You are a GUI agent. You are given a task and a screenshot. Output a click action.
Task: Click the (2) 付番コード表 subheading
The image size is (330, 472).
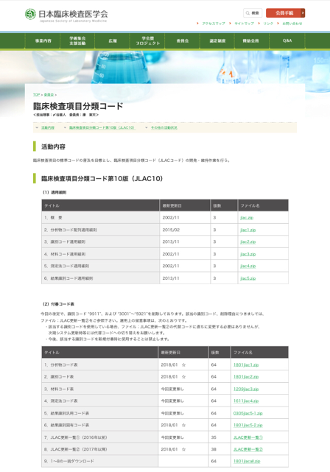(58, 304)
